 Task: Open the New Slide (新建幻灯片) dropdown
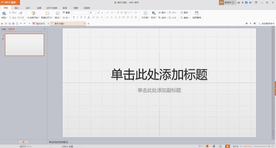point(47,18)
